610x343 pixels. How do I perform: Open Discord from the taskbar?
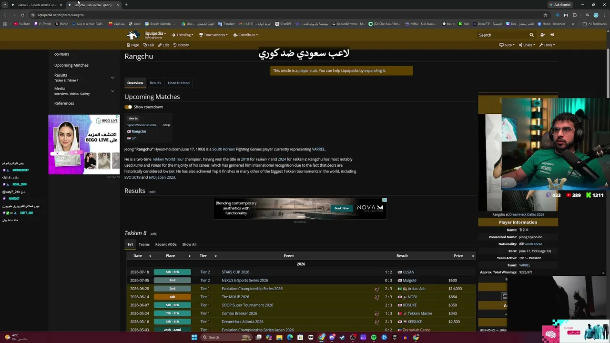[x=332, y=337]
